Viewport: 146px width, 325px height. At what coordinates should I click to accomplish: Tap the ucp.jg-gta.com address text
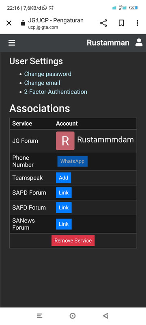43,27
